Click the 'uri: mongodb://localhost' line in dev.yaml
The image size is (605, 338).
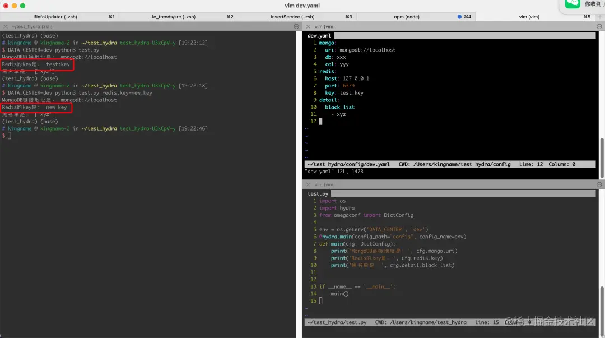click(360, 50)
